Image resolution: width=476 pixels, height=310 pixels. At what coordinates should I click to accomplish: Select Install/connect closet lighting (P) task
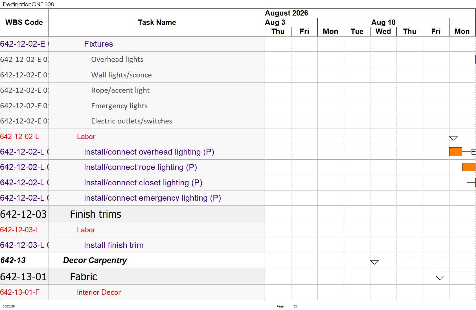coord(143,183)
